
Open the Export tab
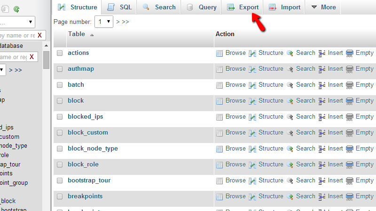(x=242, y=7)
